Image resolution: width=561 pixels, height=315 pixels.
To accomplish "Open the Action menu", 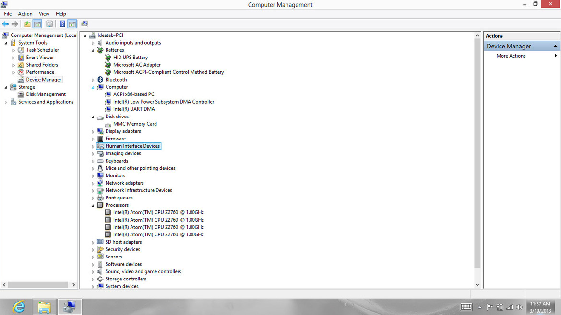I will [25, 14].
